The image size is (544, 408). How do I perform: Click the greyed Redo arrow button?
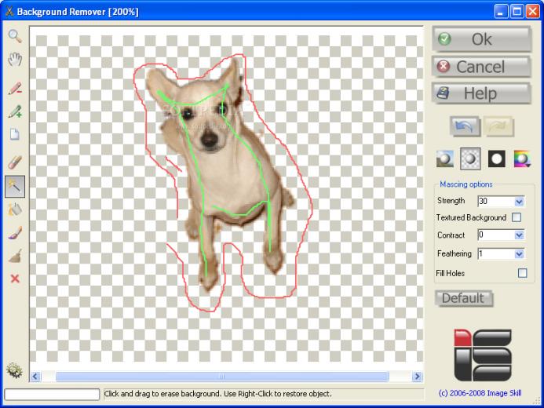click(x=498, y=126)
